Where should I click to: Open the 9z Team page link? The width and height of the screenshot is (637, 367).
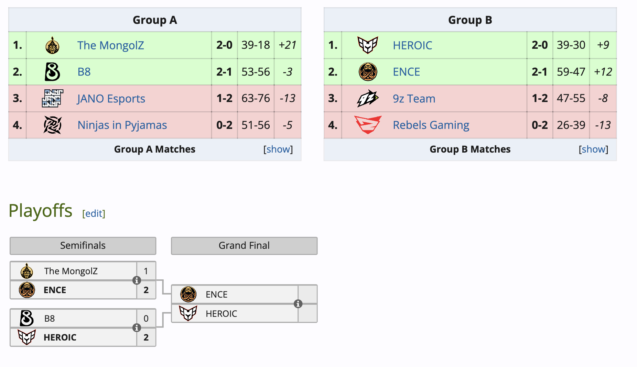[x=414, y=98]
